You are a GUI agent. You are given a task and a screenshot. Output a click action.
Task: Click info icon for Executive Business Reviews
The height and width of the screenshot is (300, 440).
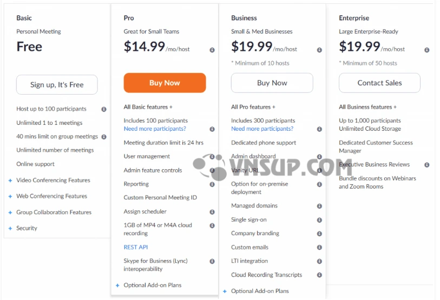point(427,165)
